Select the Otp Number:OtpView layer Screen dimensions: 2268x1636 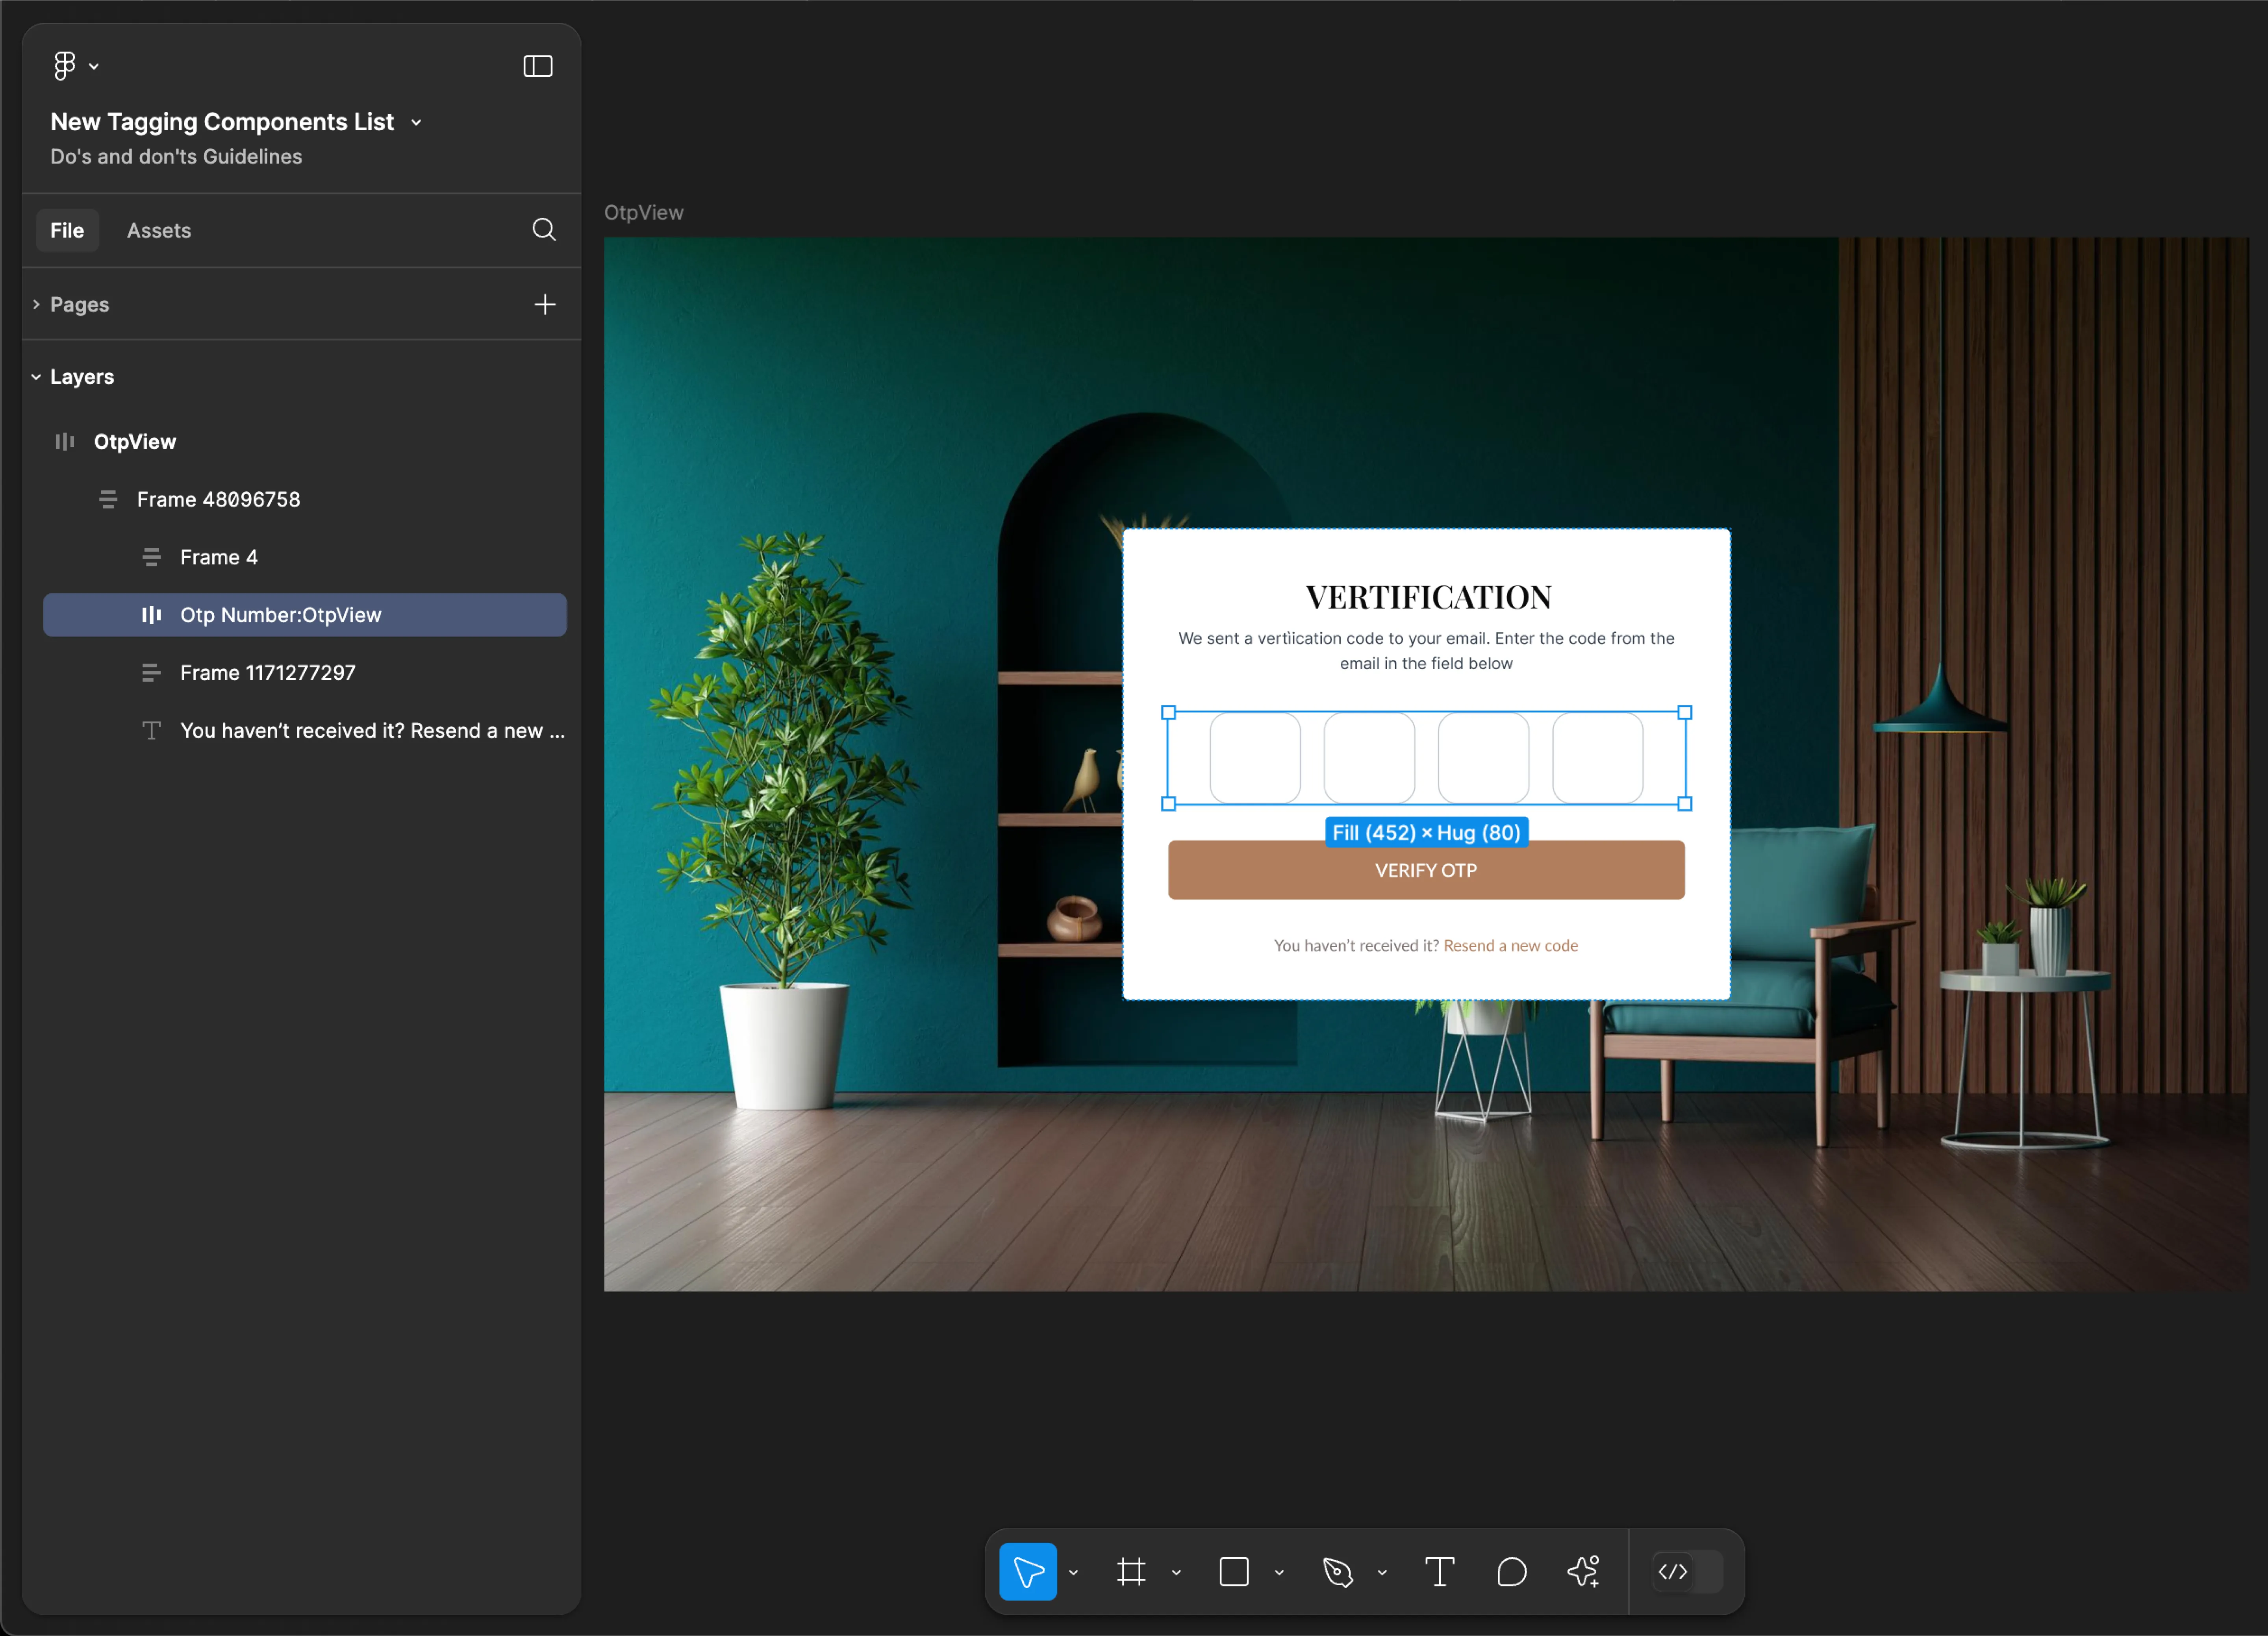pos(305,615)
